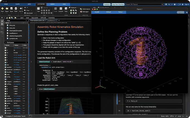
Task: Open the Files panel options menu (three dots)
Action: pyautogui.click(x=26, y=21)
